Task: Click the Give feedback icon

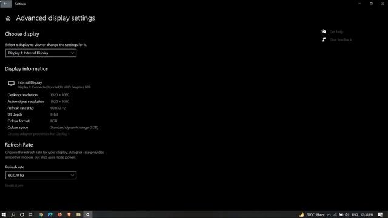Action: [324, 39]
